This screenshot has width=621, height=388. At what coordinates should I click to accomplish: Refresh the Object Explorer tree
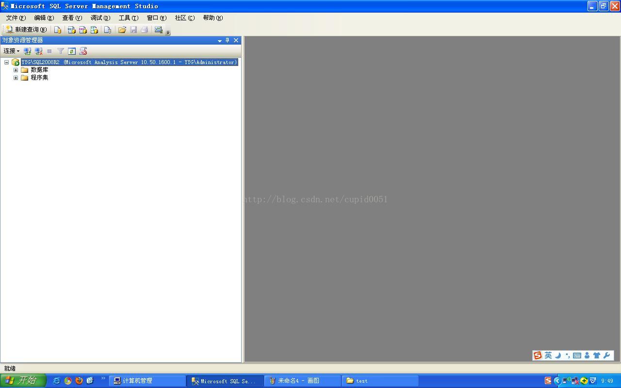[72, 51]
